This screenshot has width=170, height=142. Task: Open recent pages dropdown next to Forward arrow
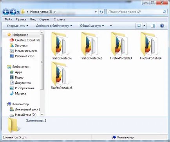tap(18, 12)
